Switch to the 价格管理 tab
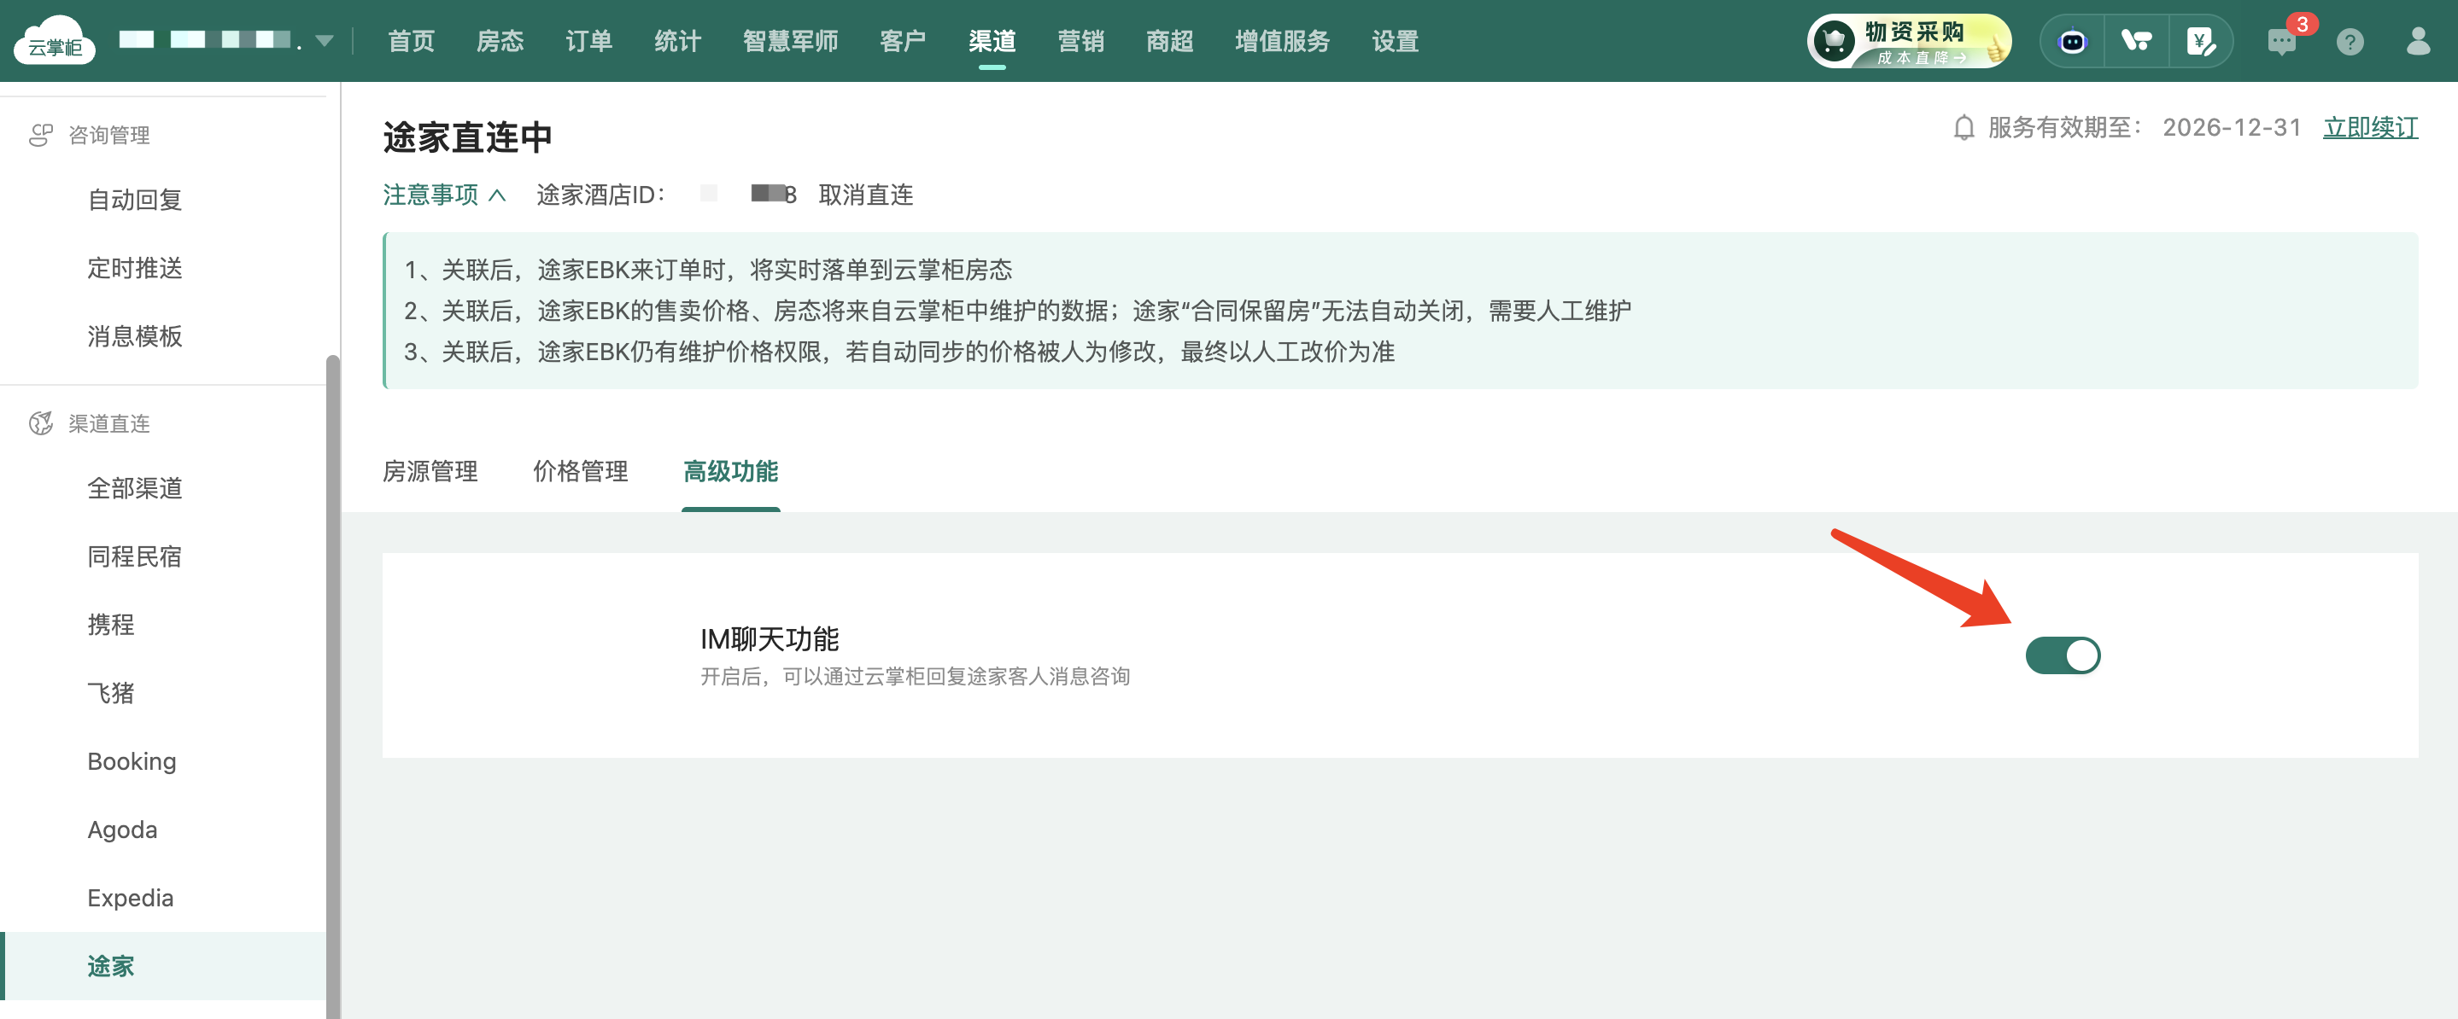The height and width of the screenshot is (1019, 2458). (580, 471)
